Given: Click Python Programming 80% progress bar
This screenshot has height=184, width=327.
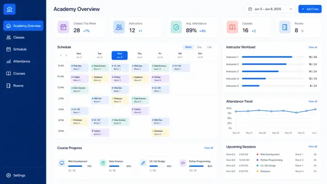Looking at the screenshot, I should (198, 166).
